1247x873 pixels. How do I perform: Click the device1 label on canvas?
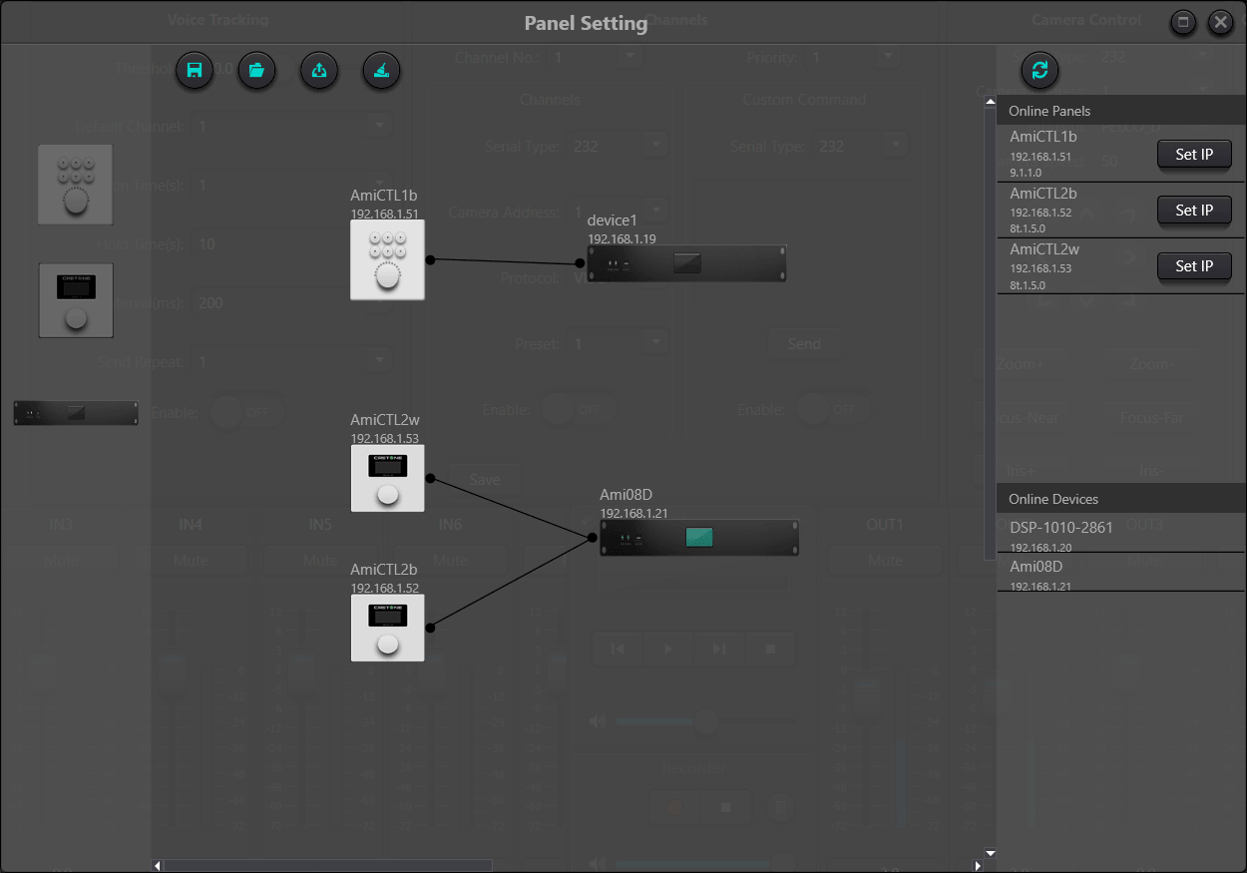click(x=612, y=220)
